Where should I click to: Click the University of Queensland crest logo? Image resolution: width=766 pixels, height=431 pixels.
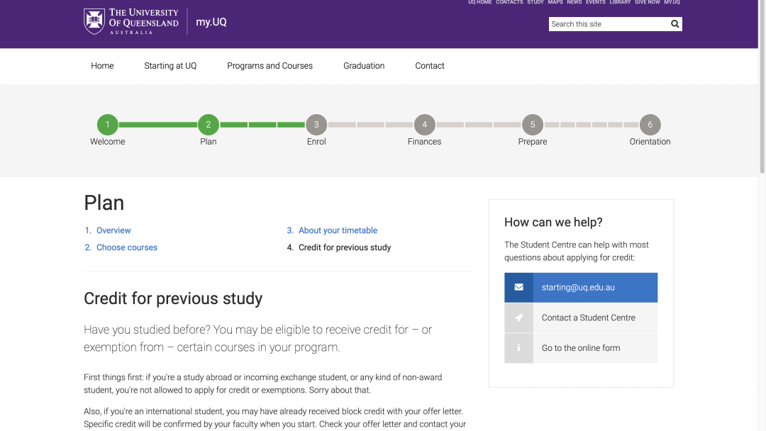pos(94,21)
